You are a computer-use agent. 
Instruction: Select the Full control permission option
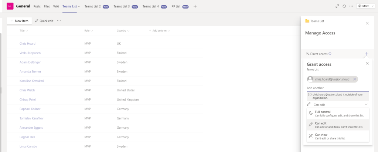click(x=338, y=114)
